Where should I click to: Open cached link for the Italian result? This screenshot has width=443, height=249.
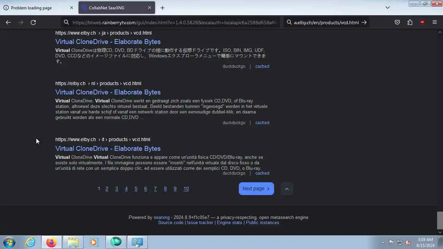coord(262,173)
